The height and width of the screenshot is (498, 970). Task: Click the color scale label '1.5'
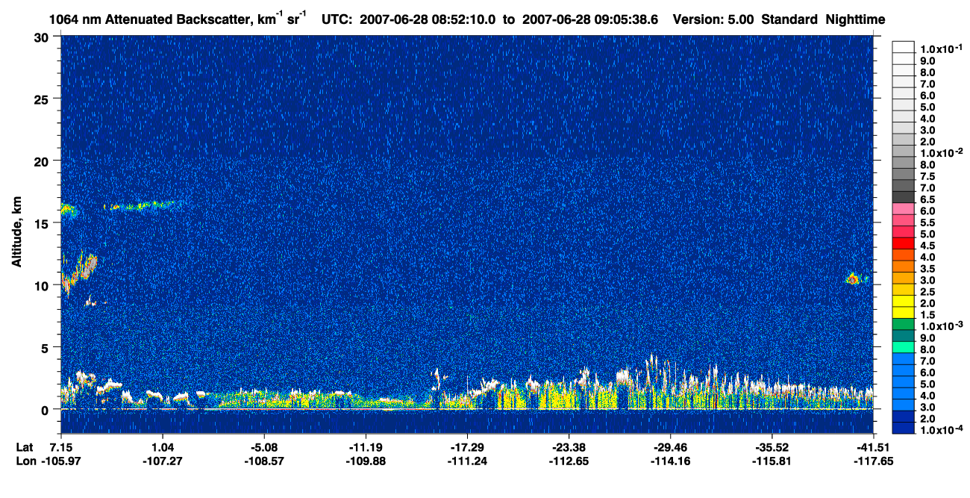coord(928,315)
